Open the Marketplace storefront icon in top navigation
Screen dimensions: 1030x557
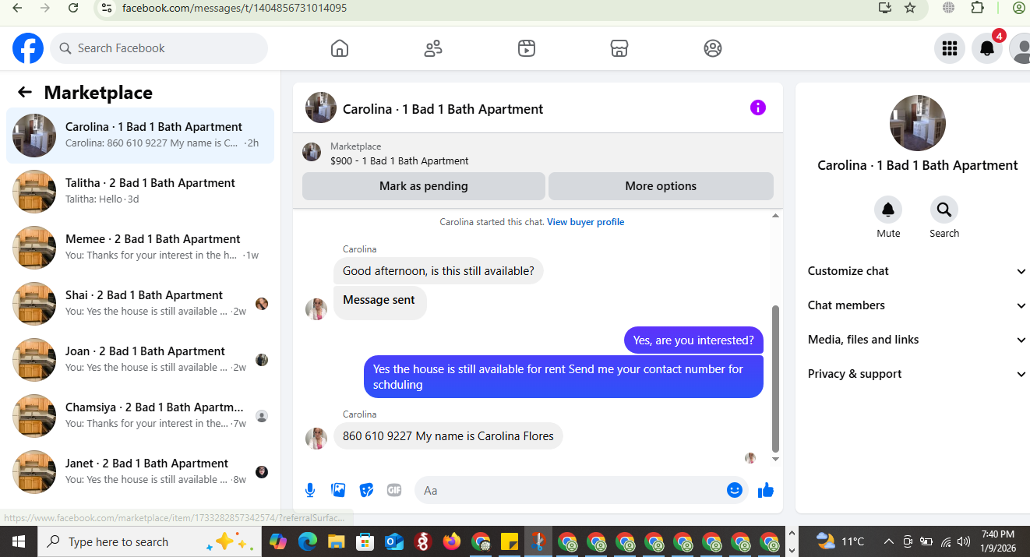[x=619, y=48]
